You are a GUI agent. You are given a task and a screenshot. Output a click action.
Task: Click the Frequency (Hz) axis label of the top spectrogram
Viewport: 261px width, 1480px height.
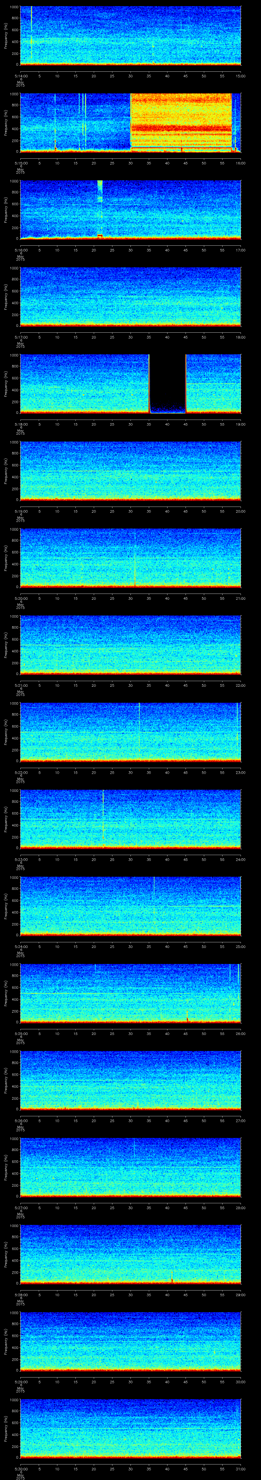tap(6, 36)
